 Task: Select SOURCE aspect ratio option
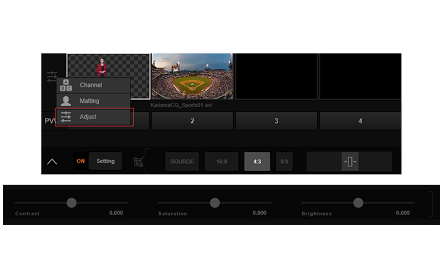coord(182,162)
